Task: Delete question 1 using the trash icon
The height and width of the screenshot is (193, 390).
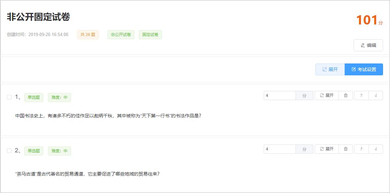Action: pos(345,95)
